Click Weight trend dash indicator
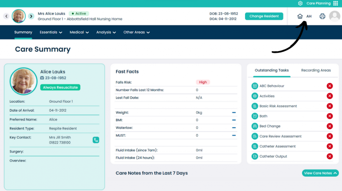Screen dimensions: 342x191 tap(234, 113)
